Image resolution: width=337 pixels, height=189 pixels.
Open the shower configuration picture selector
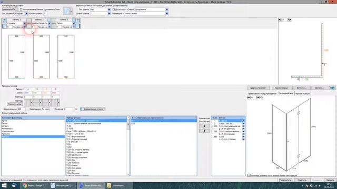click(x=67, y=12)
